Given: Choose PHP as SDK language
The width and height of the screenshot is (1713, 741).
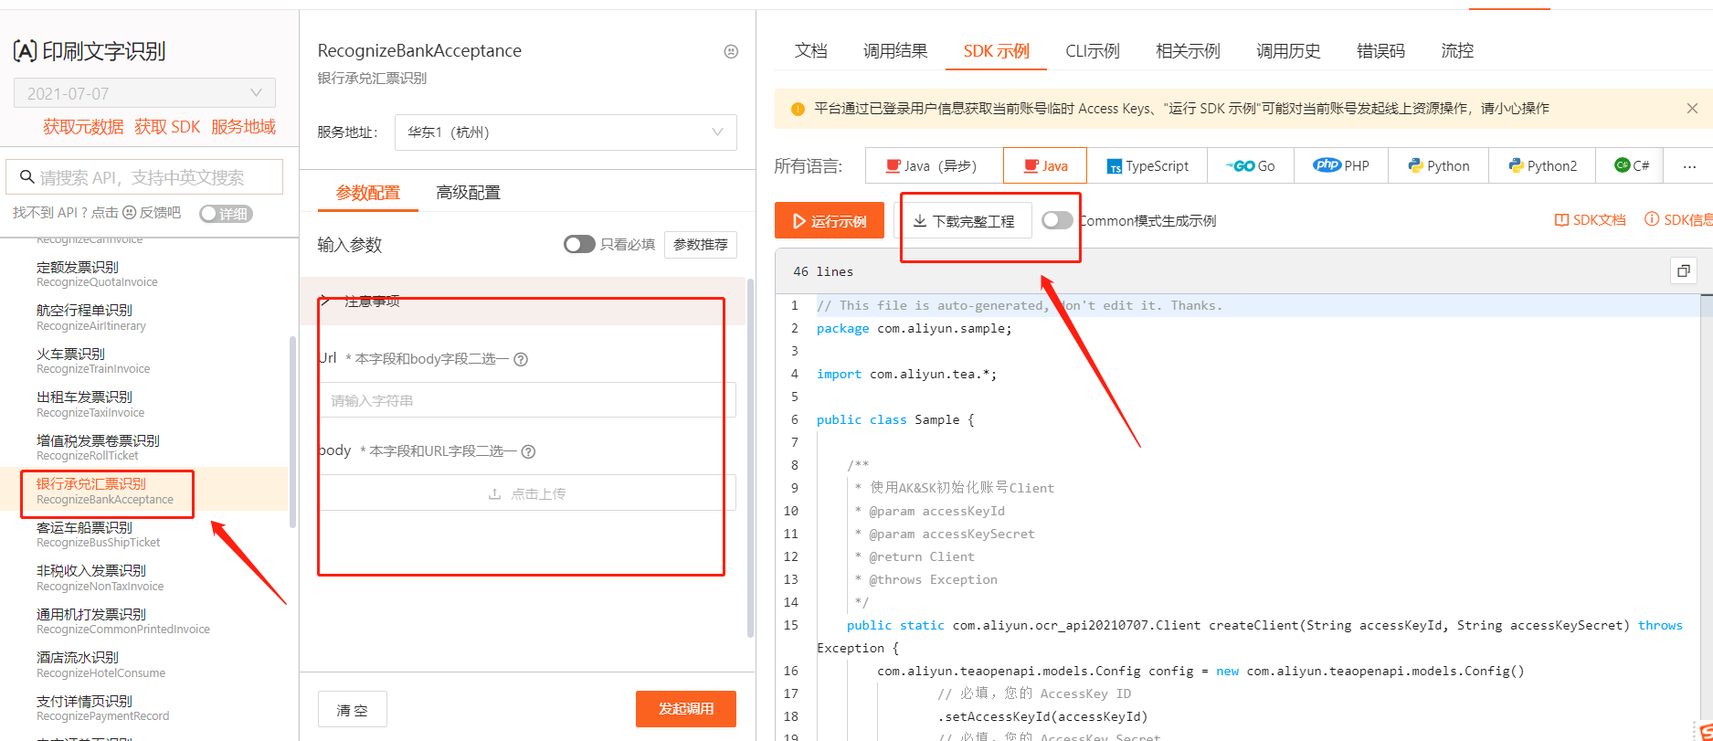Looking at the screenshot, I should pos(1342,165).
